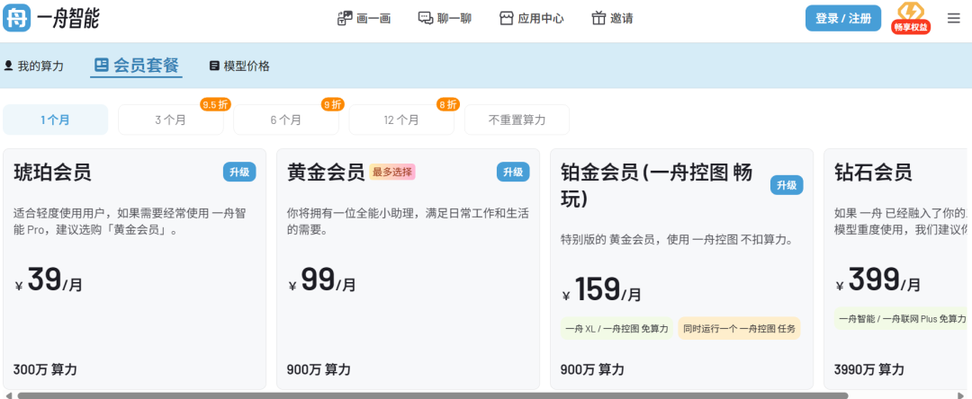This screenshot has height=399, width=972.
Task: Go to 应用中心
Action: pyautogui.click(x=532, y=19)
